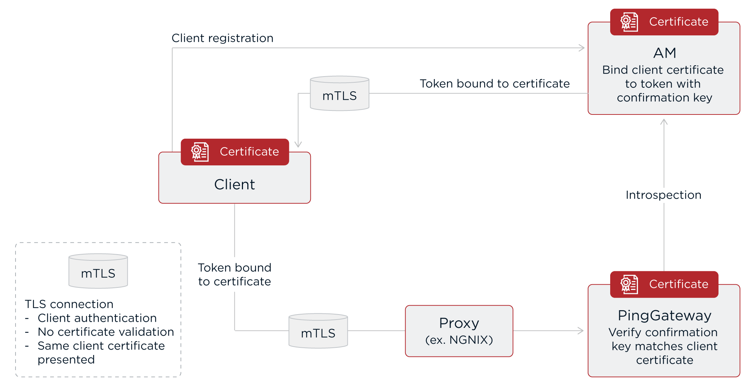Click the No certificate validation legend line
This screenshot has width=751, height=390.
105,332
